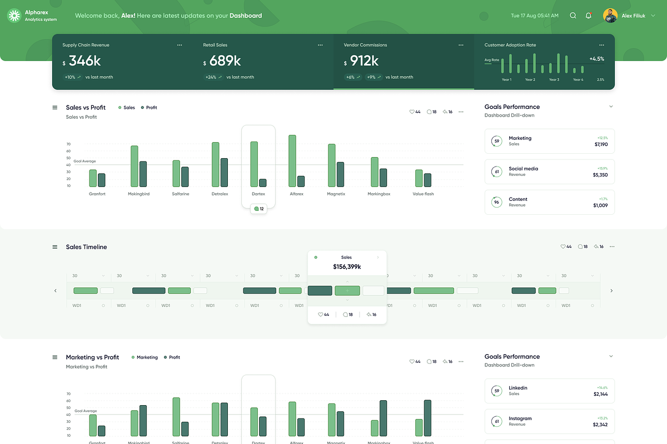This screenshot has width=667, height=444.
Task: Select the rightmost WD1 radio circle
Action: [593, 305]
